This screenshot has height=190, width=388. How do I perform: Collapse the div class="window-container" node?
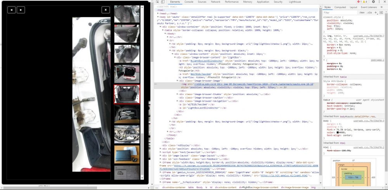click(160, 27)
